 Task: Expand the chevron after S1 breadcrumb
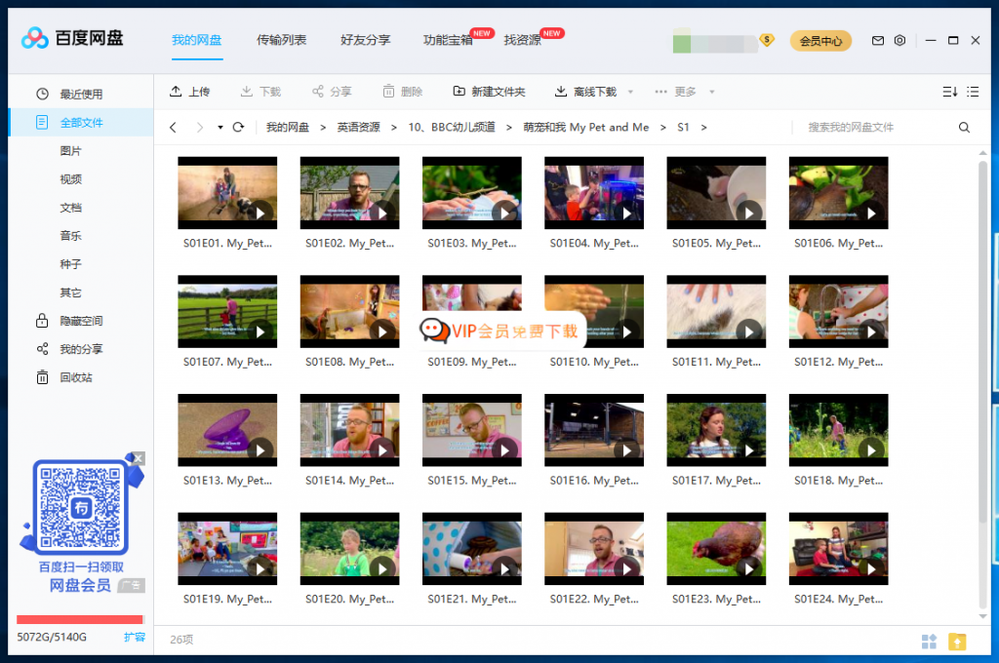tap(704, 128)
